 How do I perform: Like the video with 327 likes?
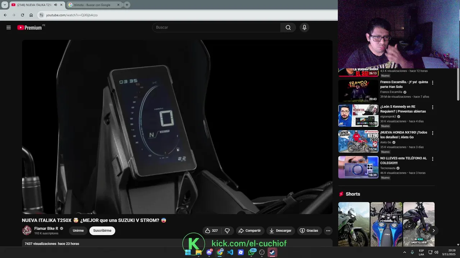point(212,231)
